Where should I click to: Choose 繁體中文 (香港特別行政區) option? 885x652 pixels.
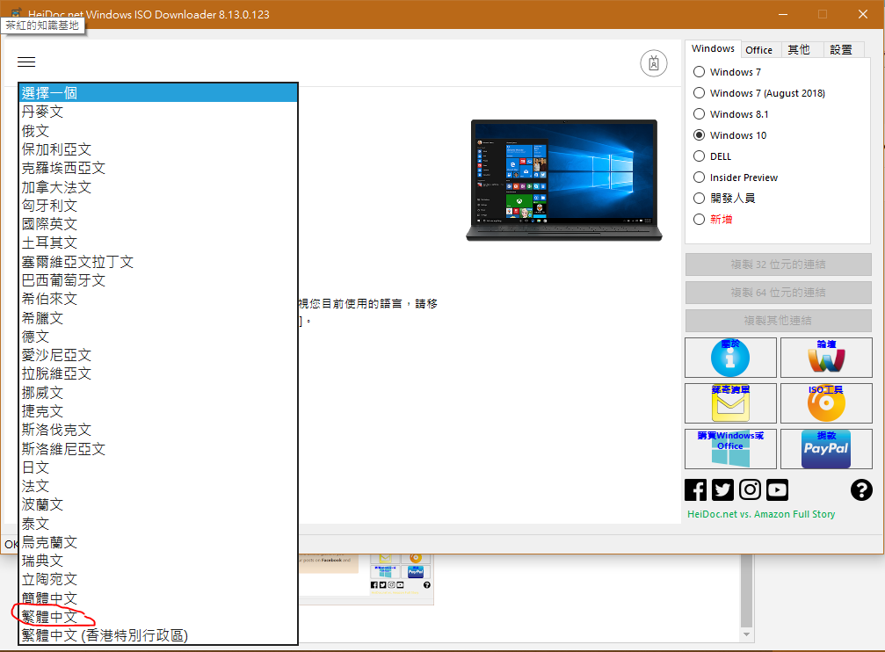pos(158,635)
